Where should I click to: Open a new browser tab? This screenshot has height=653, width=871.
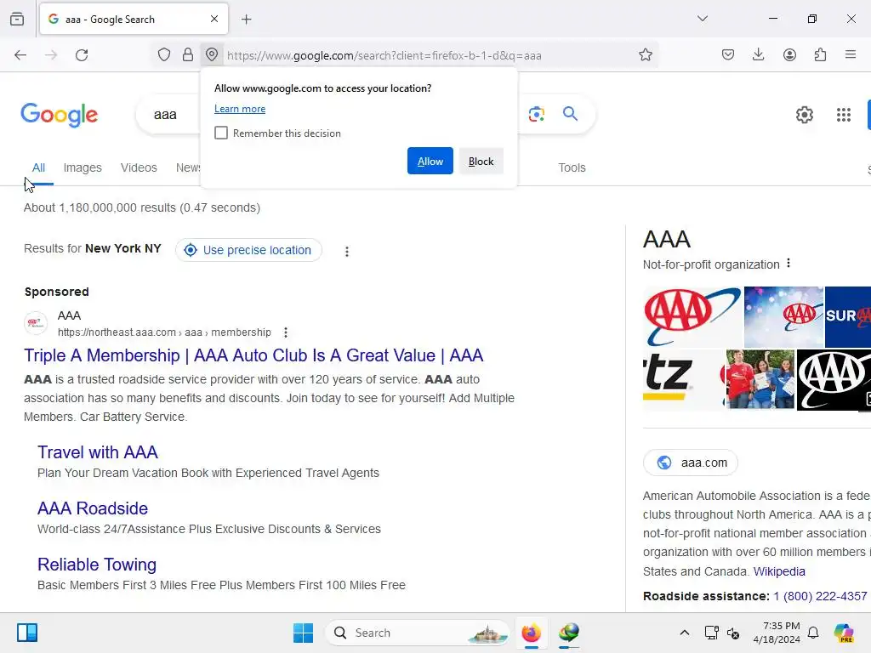click(247, 20)
